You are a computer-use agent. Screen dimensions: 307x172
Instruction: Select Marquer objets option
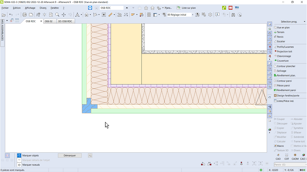[x=30, y=155]
